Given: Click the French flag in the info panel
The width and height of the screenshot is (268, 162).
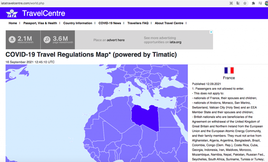Looking at the screenshot, I should point(229,70).
